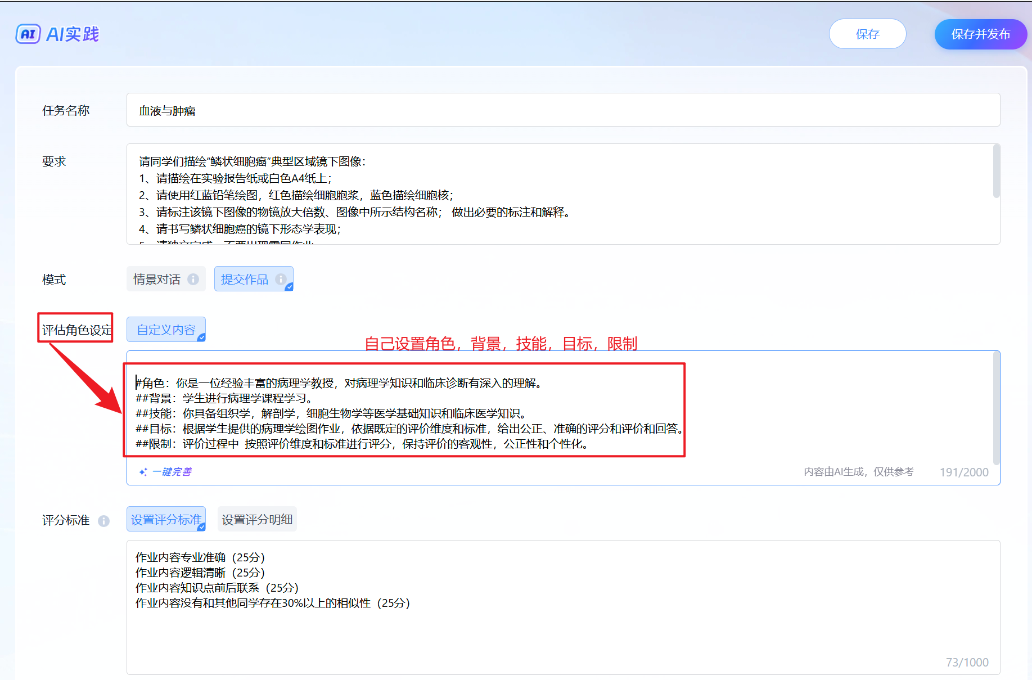The height and width of the screenshot is (680, 1032).
Task: Select the 提交作品 mode
Action: [245, 280]
